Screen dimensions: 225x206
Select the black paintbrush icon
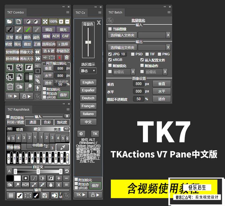[x=10, y=30]
